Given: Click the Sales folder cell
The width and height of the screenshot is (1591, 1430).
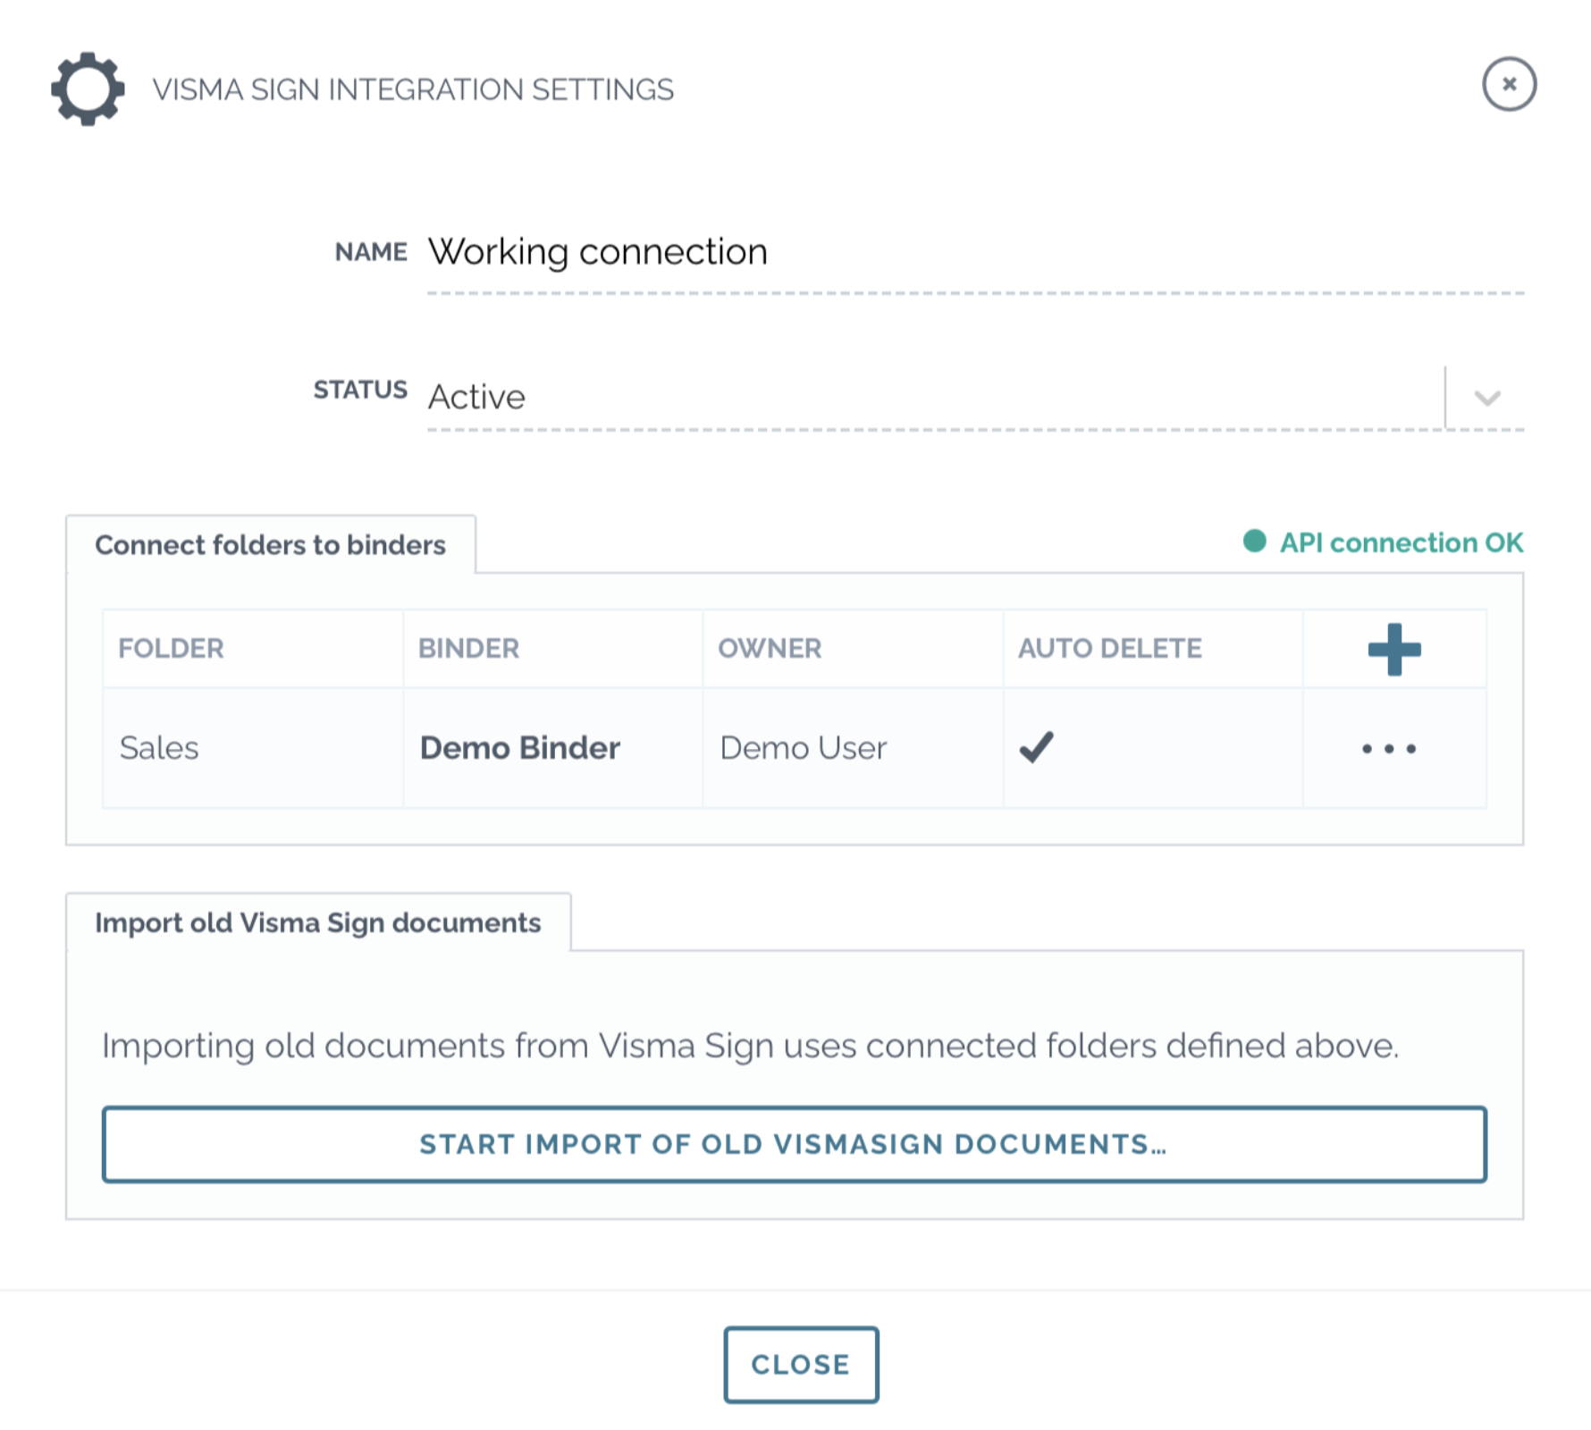Looking at the screenshot, I should point(253,748).
